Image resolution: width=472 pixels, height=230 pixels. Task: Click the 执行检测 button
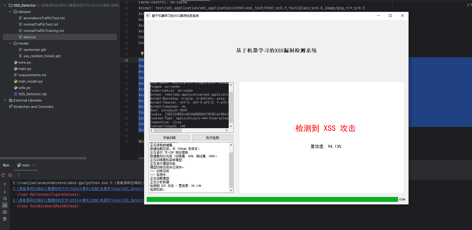213,138
